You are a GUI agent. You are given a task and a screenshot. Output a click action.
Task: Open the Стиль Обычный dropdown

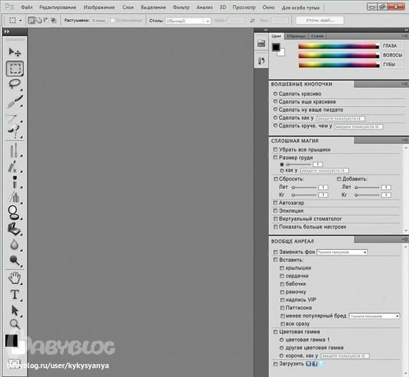pyautogui.click(x=188, y=20)
